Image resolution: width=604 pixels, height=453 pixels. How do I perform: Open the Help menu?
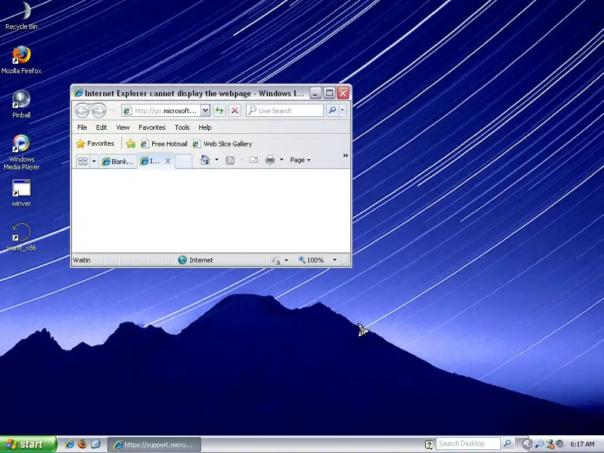pyautogui.click(x=205, y=127)
